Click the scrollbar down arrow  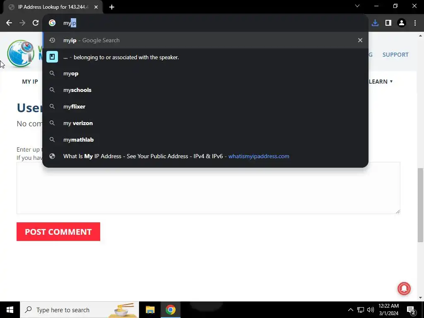[x=421, y=298]
